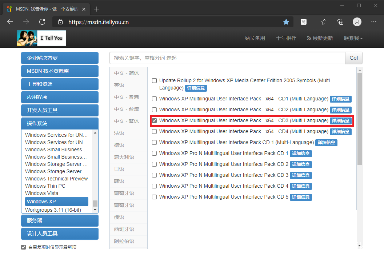
Task: Close the MSDN browser tab
Action: tap(84, 9)
